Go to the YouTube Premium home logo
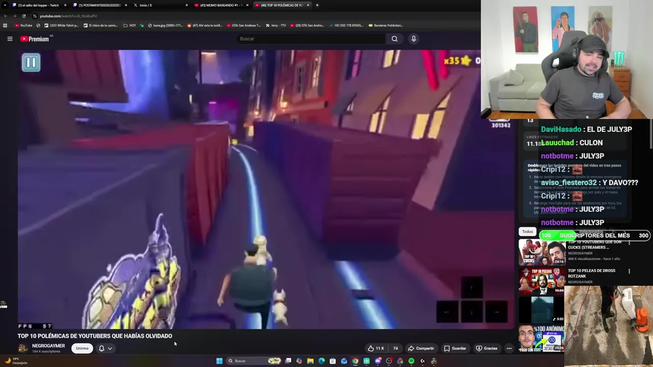Screen dimensions: 653x367 click(x=35, y=39)
